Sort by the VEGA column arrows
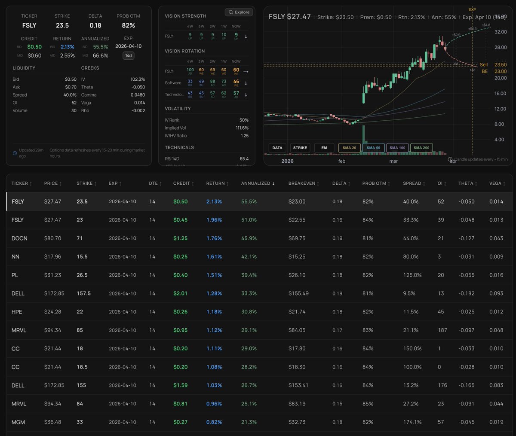 click(504, 184)
